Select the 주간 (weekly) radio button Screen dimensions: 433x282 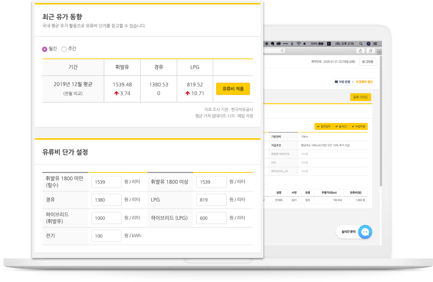[64, 49]
